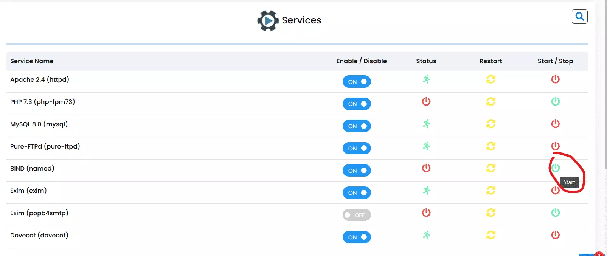Toggle PHP 7.3 (php-fpm73) enable switch
This screenshot has height=256, width=607.
[357, 104]
